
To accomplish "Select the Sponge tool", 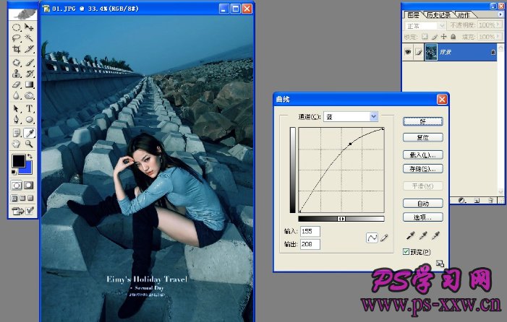I will tap(29, 95).
